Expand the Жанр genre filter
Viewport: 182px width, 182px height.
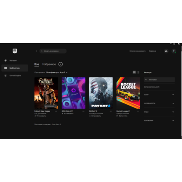pyautogui.click(x=159, y=95)
